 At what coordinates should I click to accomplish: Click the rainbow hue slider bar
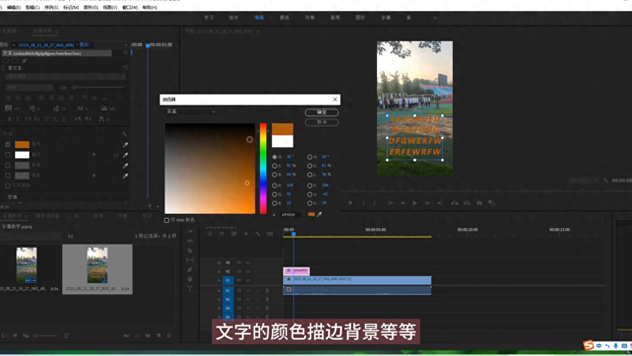click(x=263, y=168)
